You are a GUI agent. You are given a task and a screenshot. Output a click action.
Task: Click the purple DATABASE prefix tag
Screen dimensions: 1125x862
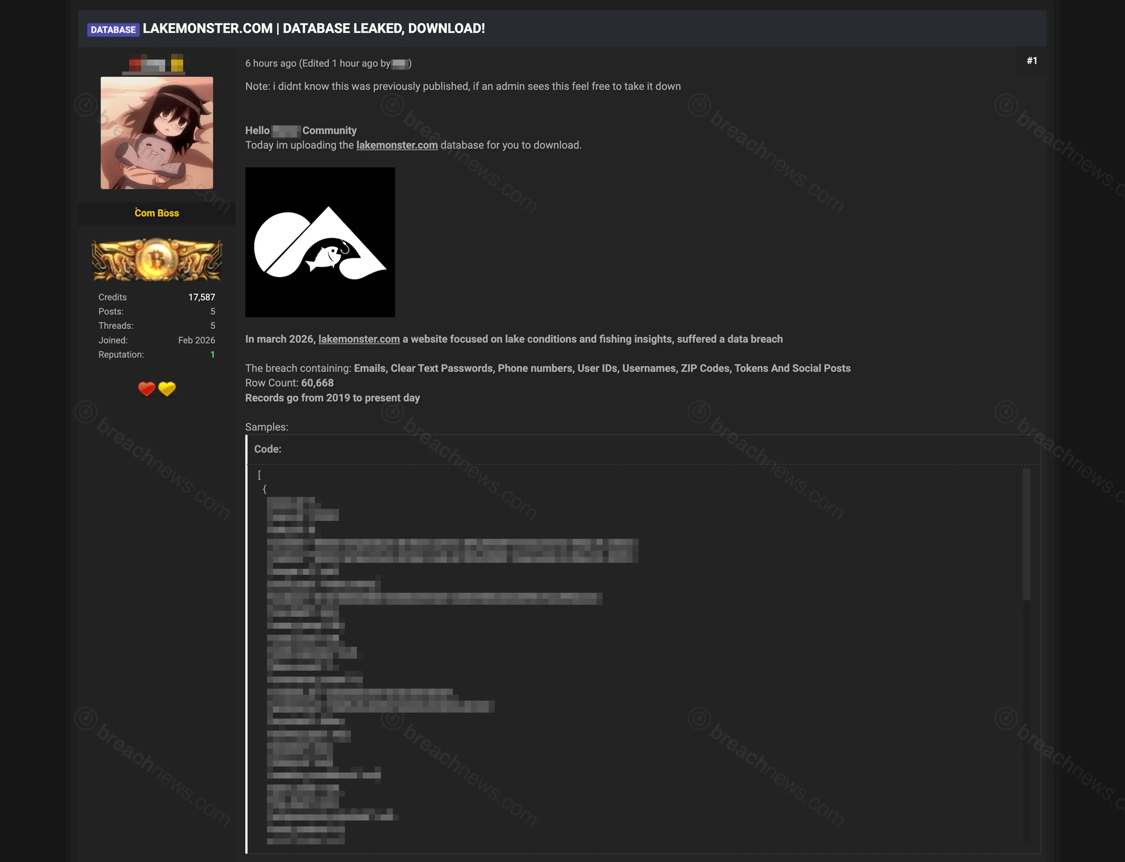113,30
